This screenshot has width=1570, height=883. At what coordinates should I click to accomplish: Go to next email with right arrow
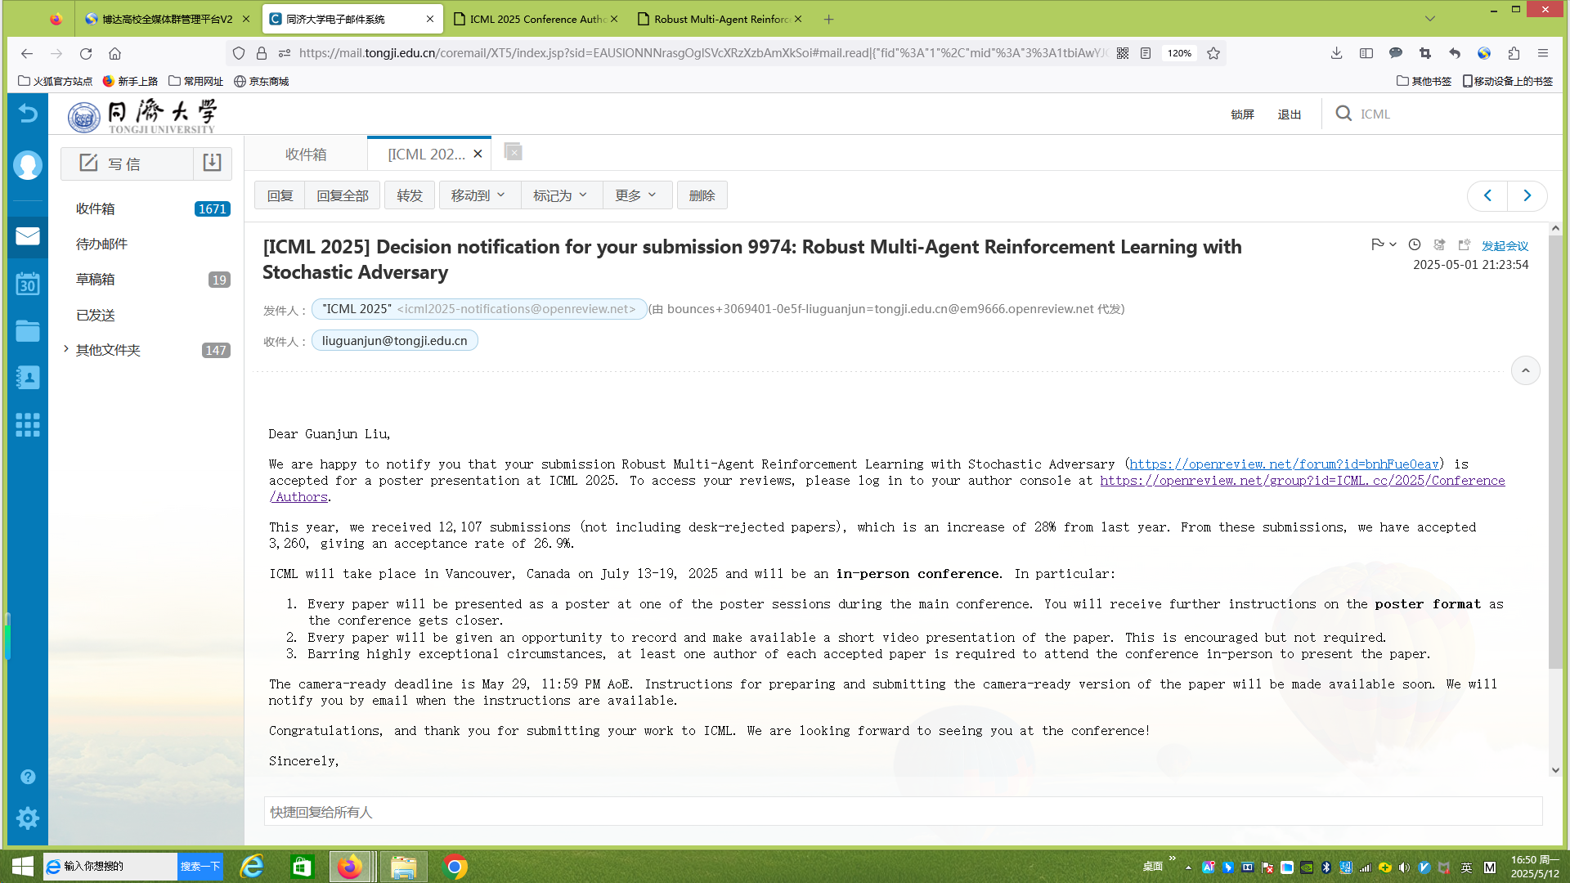[x=1527, y=195]
